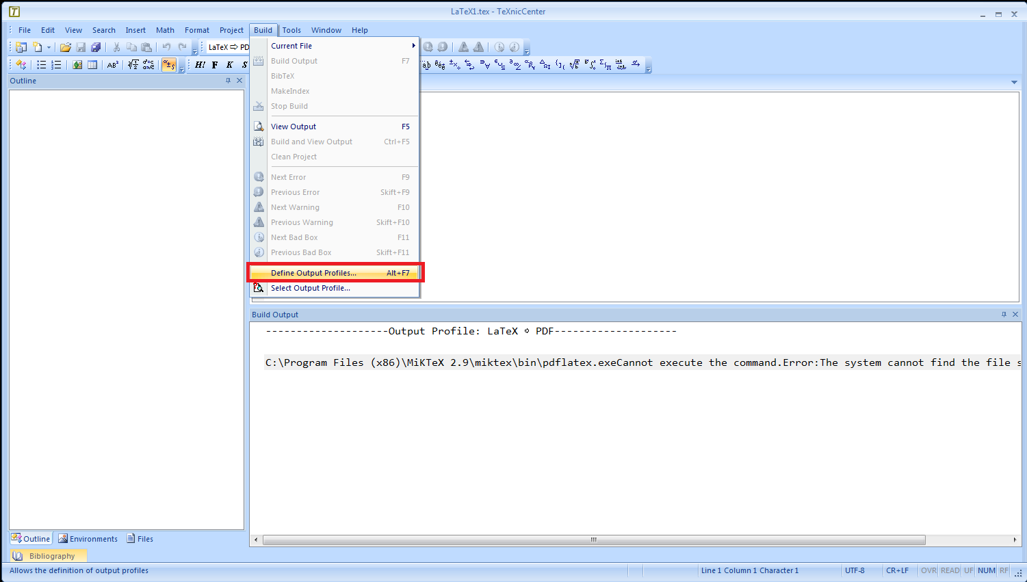The image size is (1027, 582).
Task: Toggle the highlighted math mode toolbar button
Action: (x=168, y=65)
